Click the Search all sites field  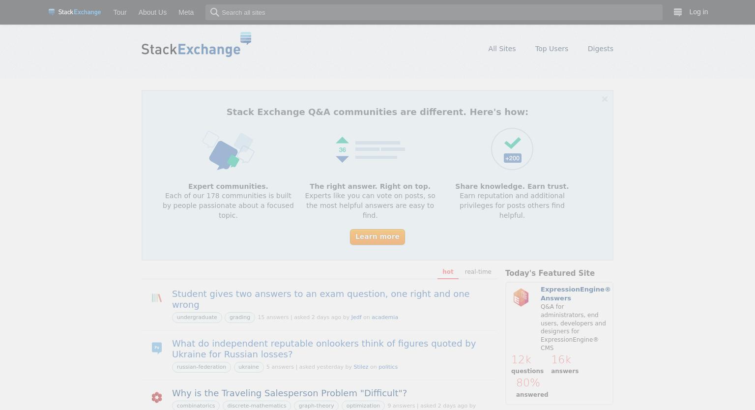tap(434, 12)
